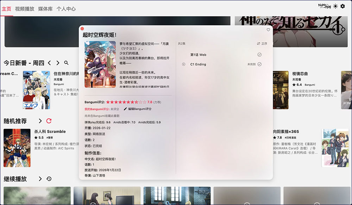This screenshot has height=205, width=352.
Task: Refresh the 随机推荐 recommendations
Action: (x=49, y=121)
